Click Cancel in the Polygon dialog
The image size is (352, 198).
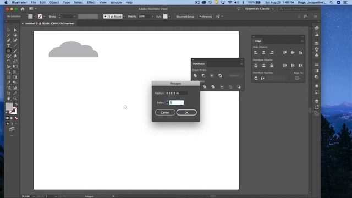pyautogui.click(x=165, y=112)
